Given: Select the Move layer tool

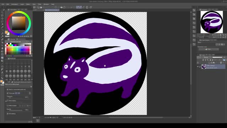Looking at the screenshot, I should [x=2, y=18].
